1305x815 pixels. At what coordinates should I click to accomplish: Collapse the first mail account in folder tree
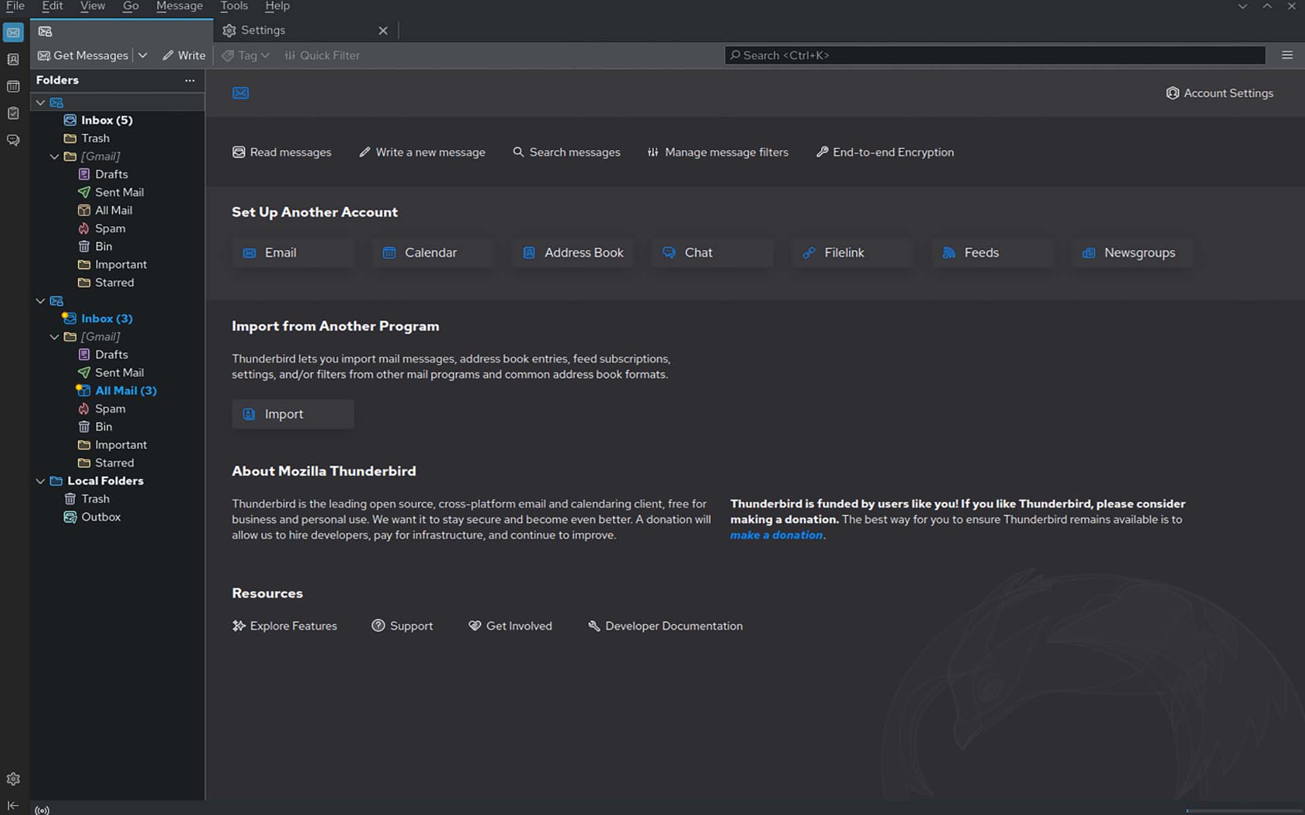tap(41, 103)
